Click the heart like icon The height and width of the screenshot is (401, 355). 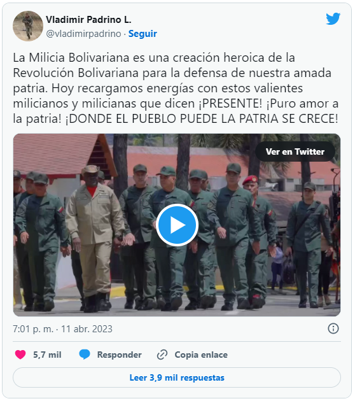click(20, 355)
